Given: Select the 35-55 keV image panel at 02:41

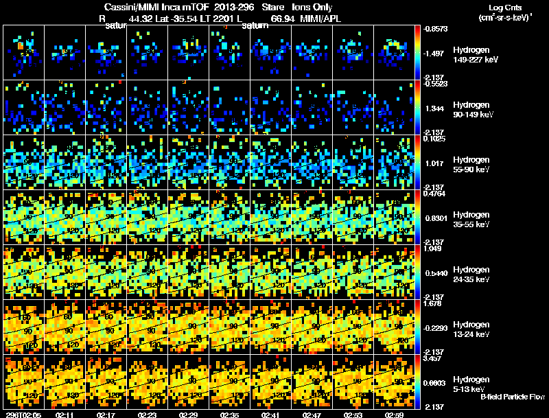Looking at the screenshot, I should click(x=270, y=218).
